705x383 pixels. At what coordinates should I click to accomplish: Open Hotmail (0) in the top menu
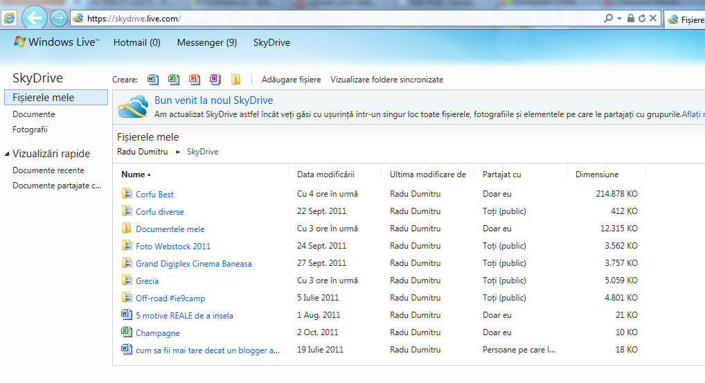pyautogui.click(x=136, y=42)
